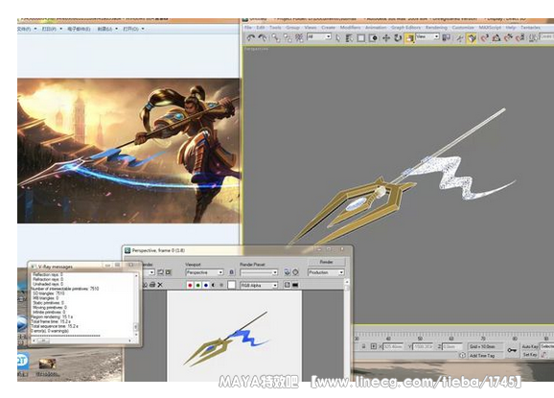554x398 pixels.
Task: Open the Modifiers menu
Action: point(350,27)
